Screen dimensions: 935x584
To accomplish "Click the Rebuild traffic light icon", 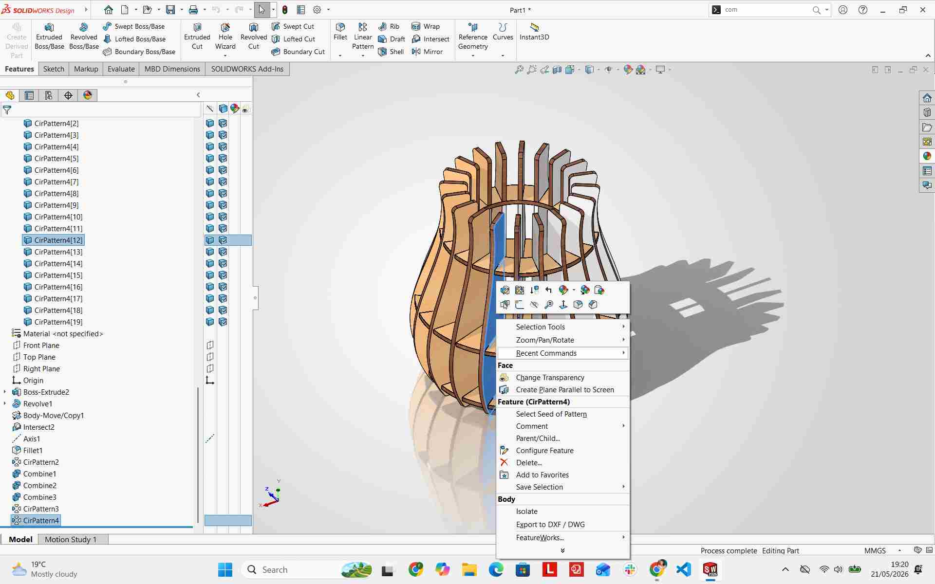I will click(285, 10).
